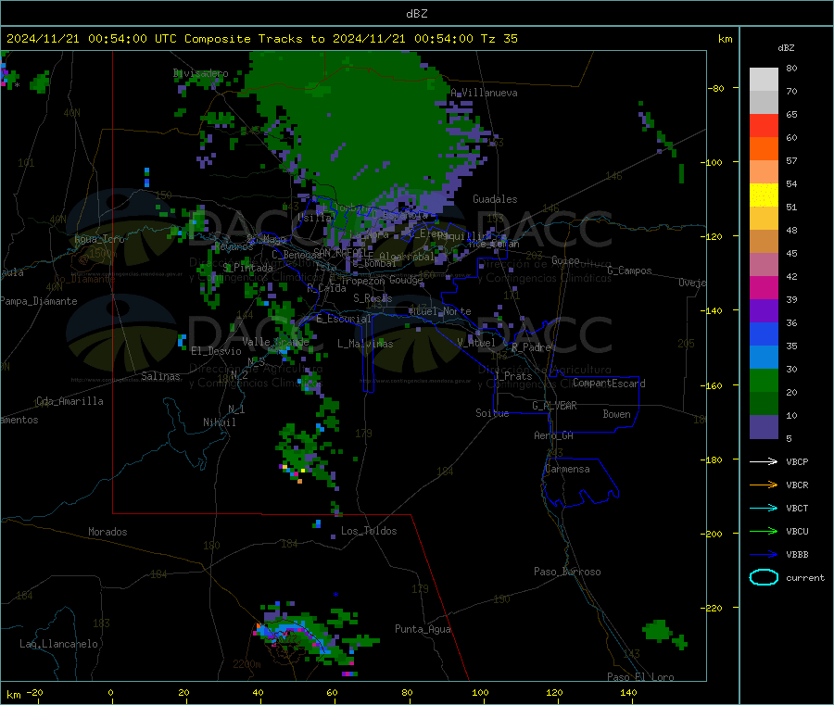Click the El_Desvio place label

[216, 351]
